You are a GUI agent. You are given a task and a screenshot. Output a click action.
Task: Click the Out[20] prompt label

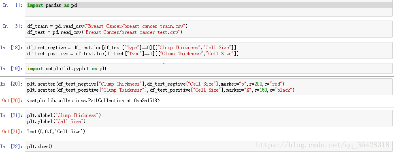pyautogui.click(x=12, y=101)
